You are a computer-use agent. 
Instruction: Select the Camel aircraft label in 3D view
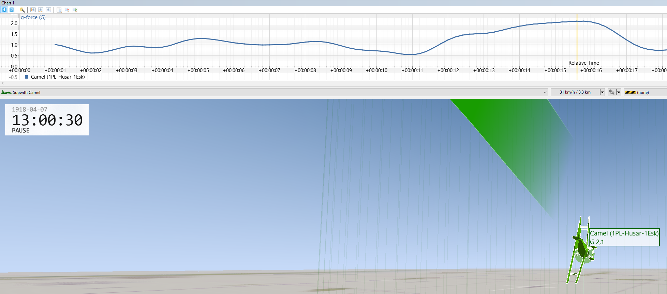point(624,237)
